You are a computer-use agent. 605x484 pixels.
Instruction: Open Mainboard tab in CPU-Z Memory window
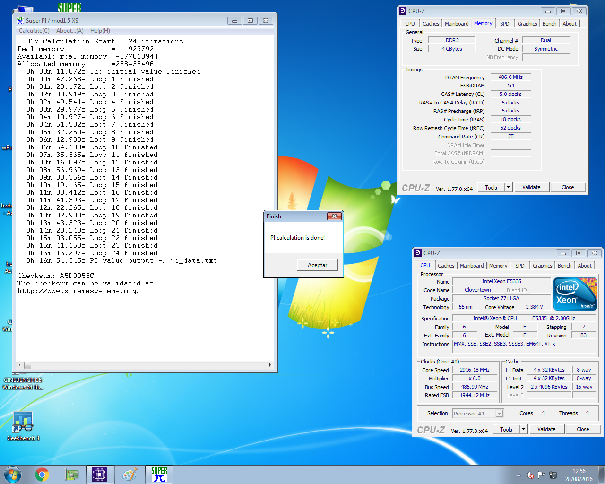[x=457, y=24]
